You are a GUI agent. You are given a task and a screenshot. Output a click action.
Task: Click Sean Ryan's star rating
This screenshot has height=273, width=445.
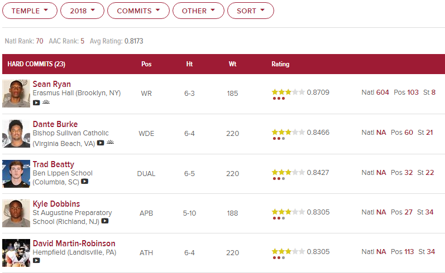click(288, 92)
